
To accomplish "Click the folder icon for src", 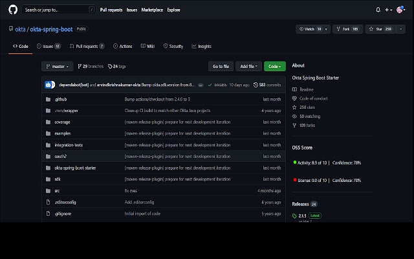I will (48, 191).
